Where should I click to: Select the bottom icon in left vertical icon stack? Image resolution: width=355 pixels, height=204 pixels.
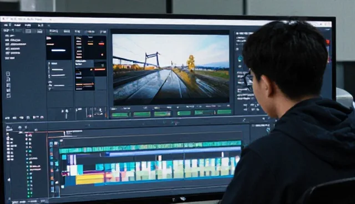9,95
